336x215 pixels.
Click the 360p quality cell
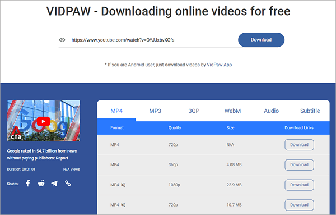173,164
